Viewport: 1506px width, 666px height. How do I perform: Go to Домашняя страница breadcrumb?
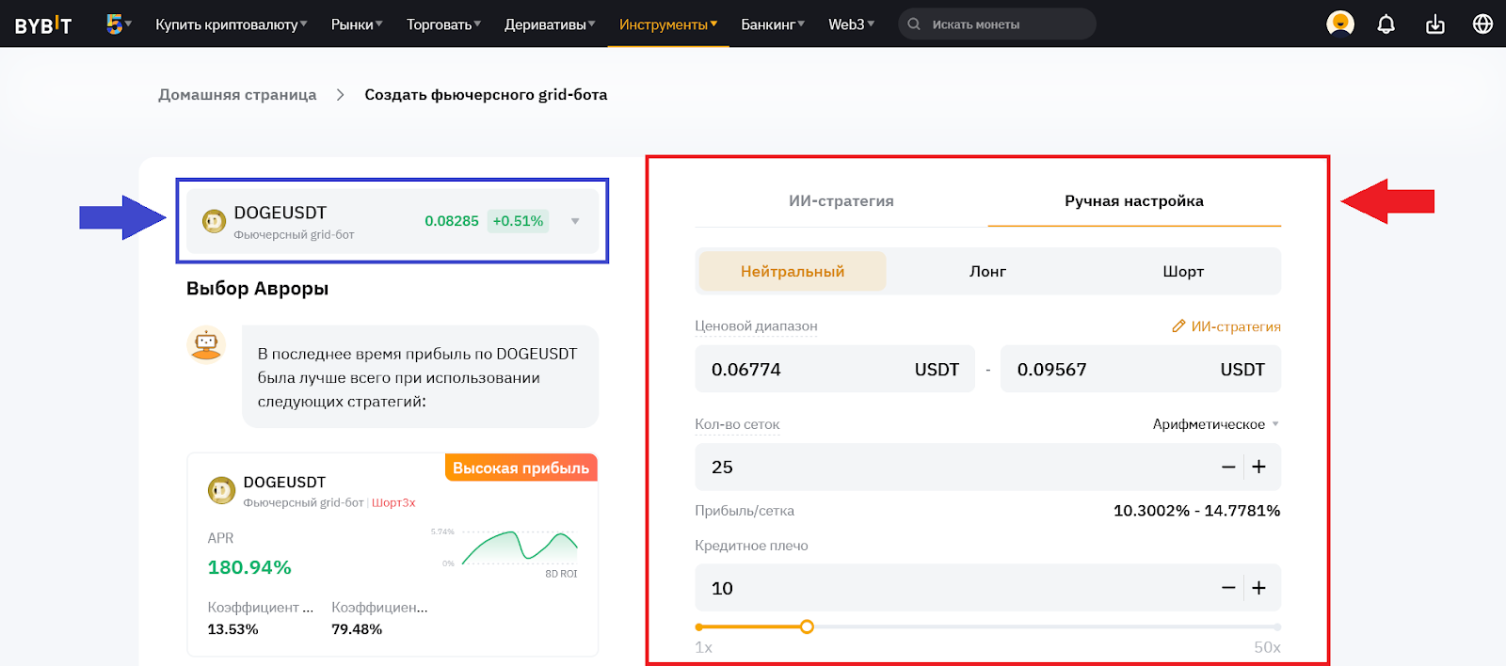[237, 94]
